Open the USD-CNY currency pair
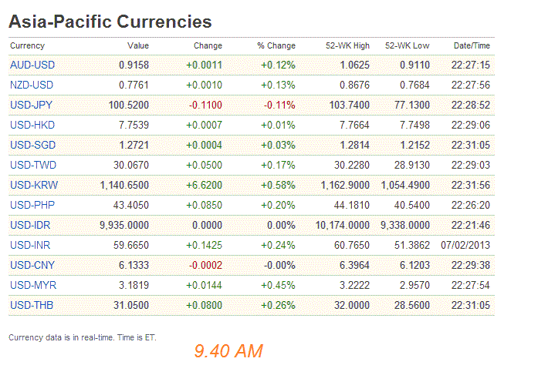Screen dimensions: 538x392 (x=32, y=265)
